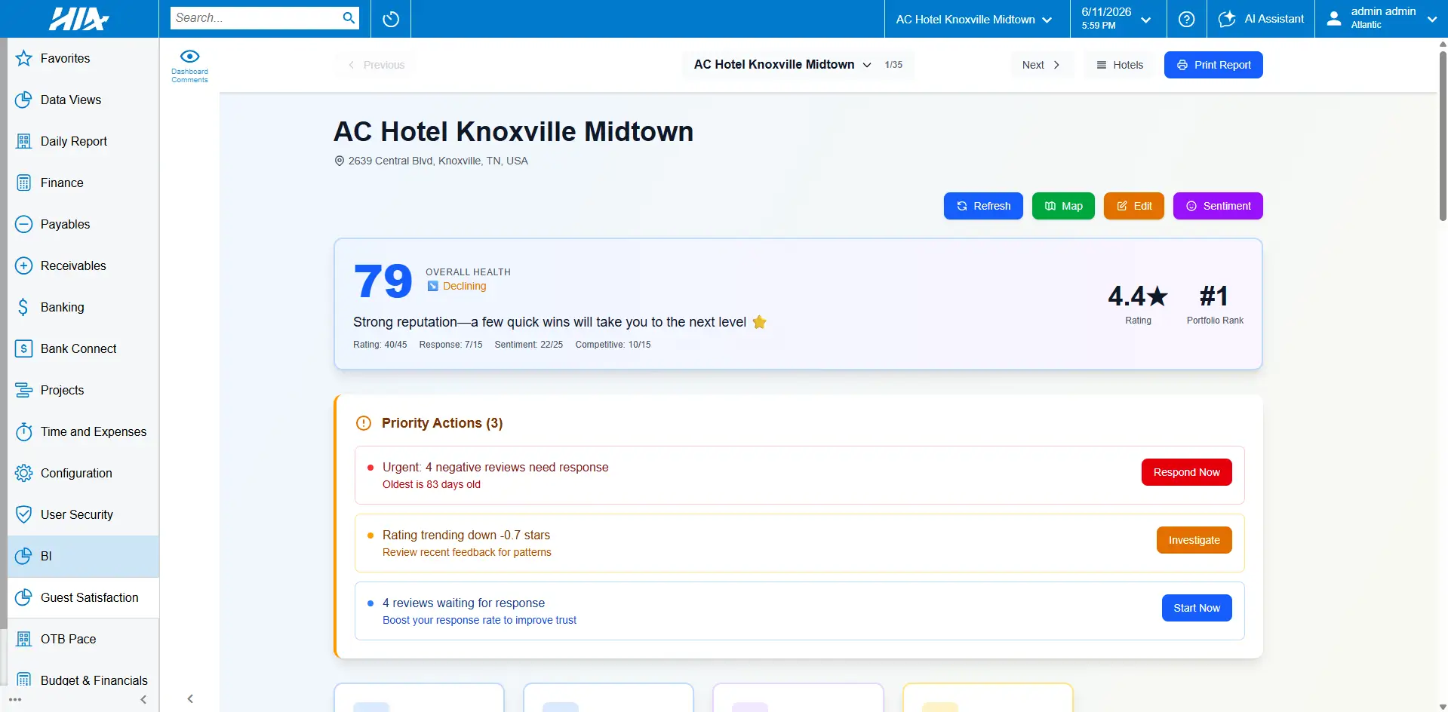
Task: Open the Map button
Action: 1063,206
